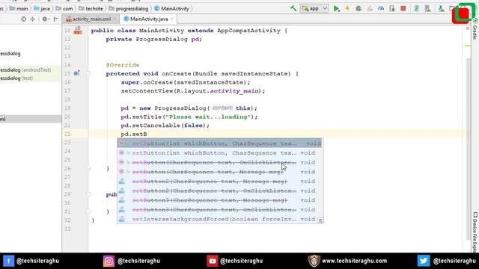Click the Make Project hammer icon
479x269 pixels.
(293, 8)
